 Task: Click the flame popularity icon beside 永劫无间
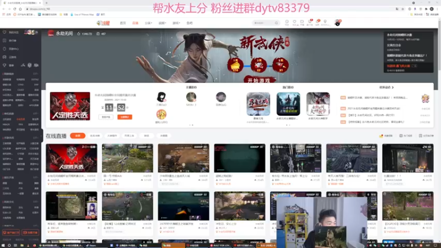pos(79,34)
